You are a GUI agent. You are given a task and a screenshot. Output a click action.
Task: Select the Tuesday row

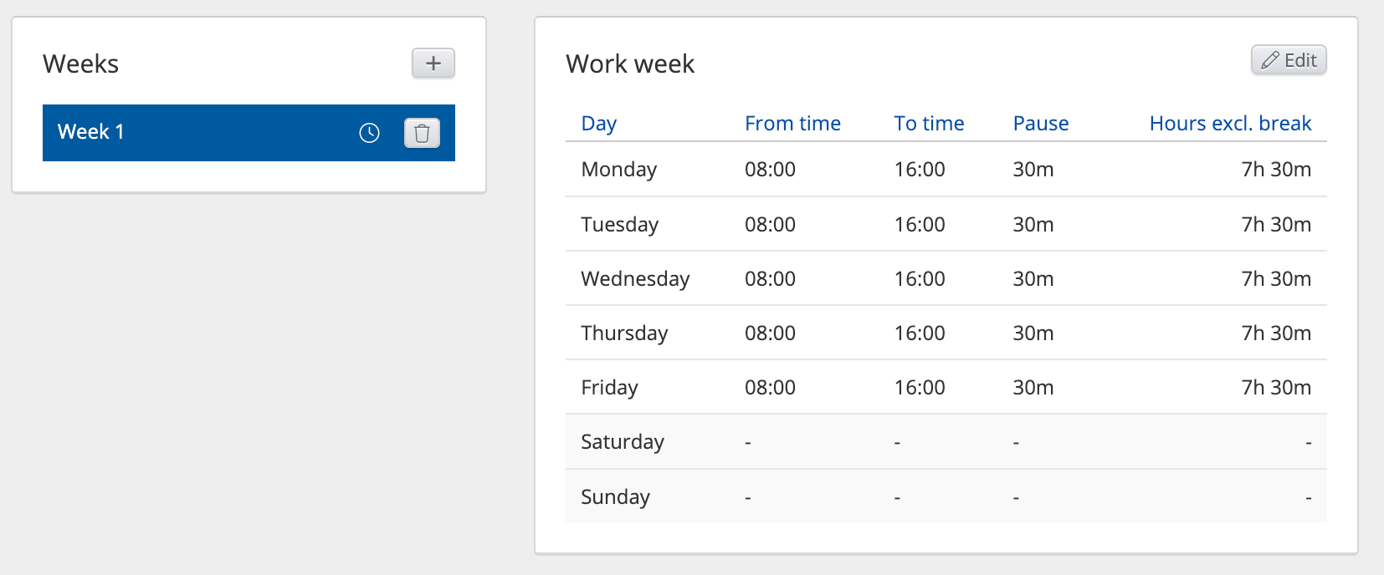point(620,225)
